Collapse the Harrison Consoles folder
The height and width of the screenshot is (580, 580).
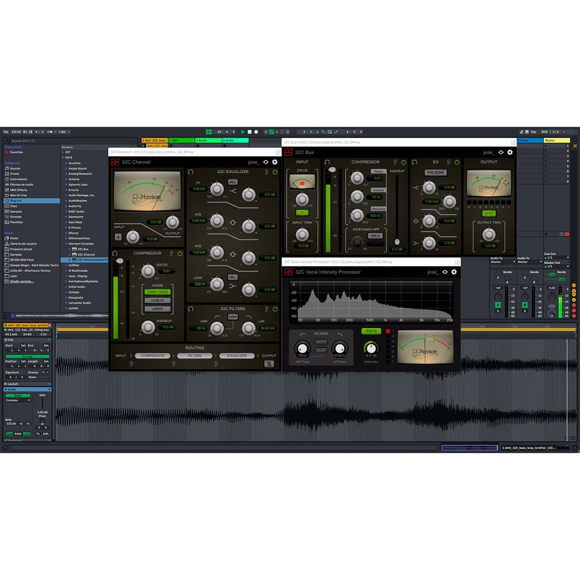tap(66, 244)
